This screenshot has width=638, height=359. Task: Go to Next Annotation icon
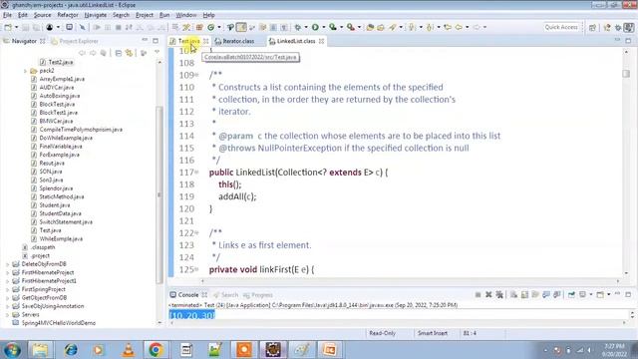412,27
